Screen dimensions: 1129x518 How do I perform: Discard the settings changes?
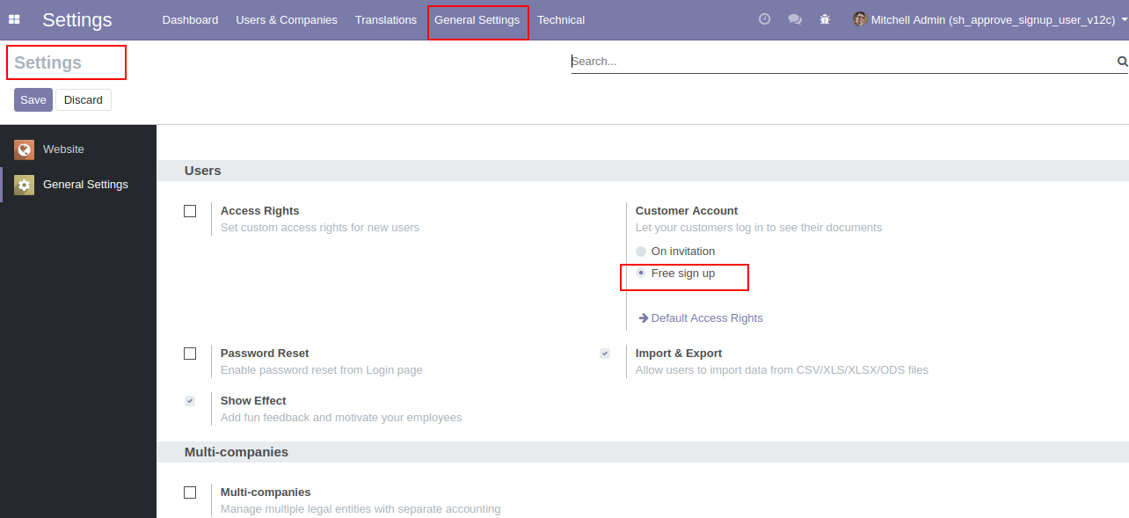pyautogui.click(x=84, y=99)
